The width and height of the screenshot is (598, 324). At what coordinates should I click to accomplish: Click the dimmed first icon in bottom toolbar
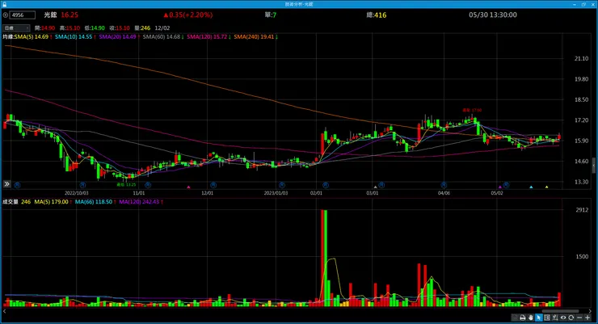pos(514,318)
